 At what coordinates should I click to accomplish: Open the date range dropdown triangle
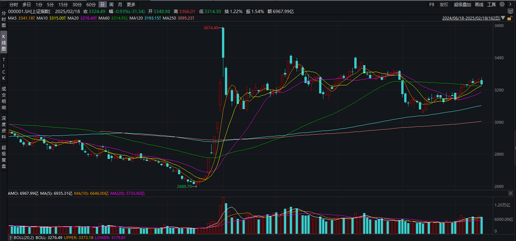(x=503, y=18)
